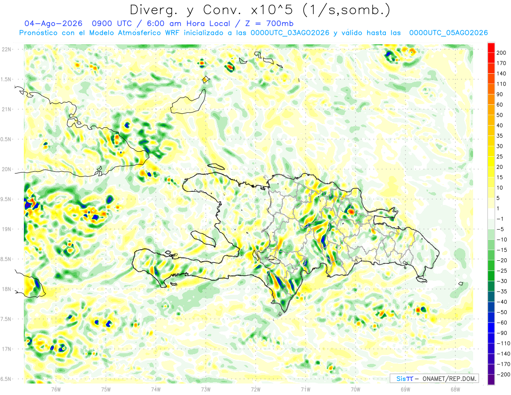Click the color bar value "5"
The width and height of the screenshot is (511, 395).
click(x=499, y=198)
